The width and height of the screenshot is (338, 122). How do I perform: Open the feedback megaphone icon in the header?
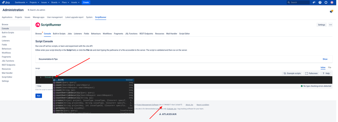click(x=314, y=2)
